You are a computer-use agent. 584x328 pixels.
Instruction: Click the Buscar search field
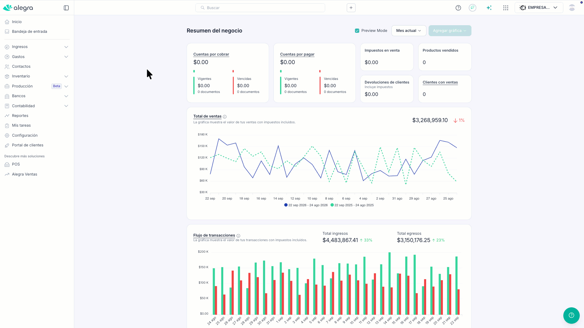coord(260,8)
